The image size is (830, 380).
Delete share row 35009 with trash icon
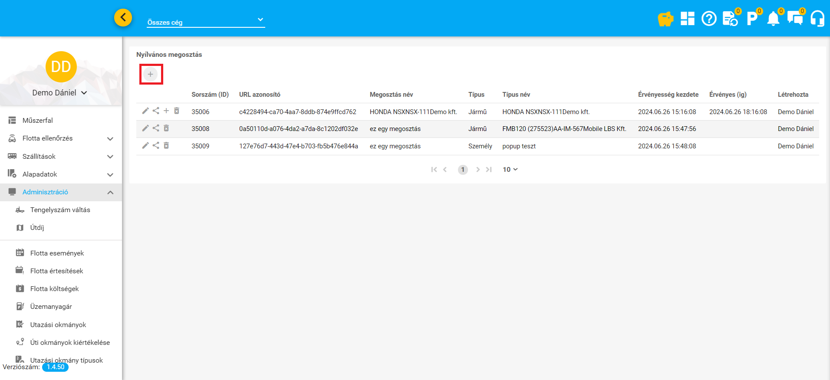pos(166,145)
